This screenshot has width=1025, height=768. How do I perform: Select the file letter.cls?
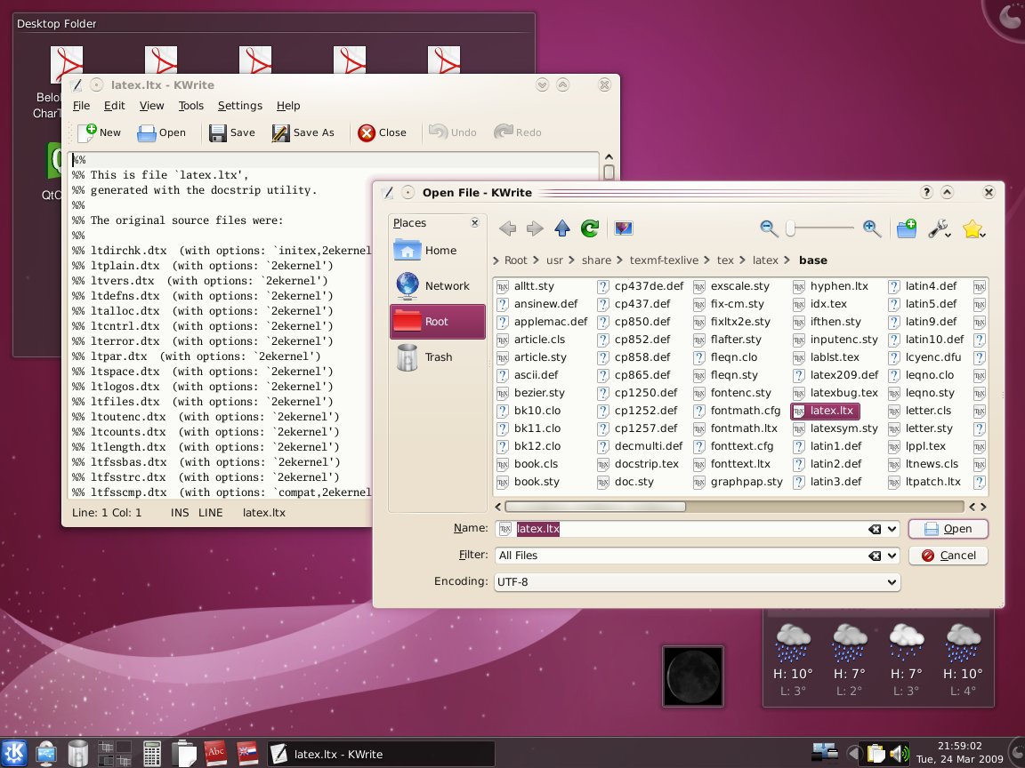click(920, 411)
